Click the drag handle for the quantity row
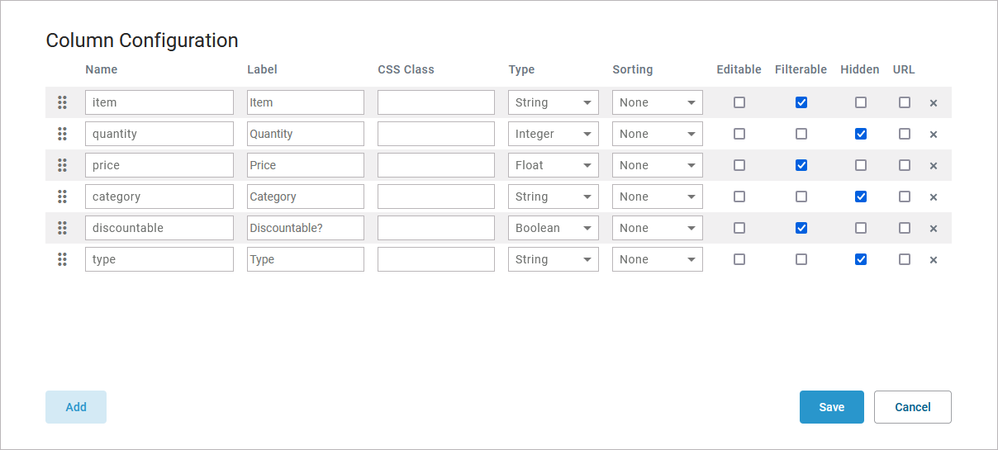998x450 pixels. tap(62, 134)
